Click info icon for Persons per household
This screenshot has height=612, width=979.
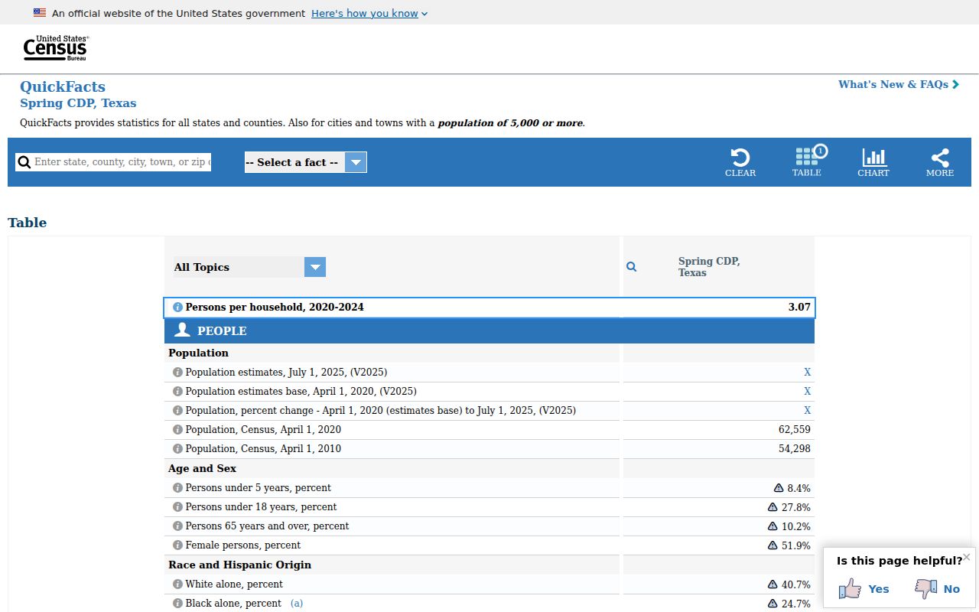tap(177, 308)
